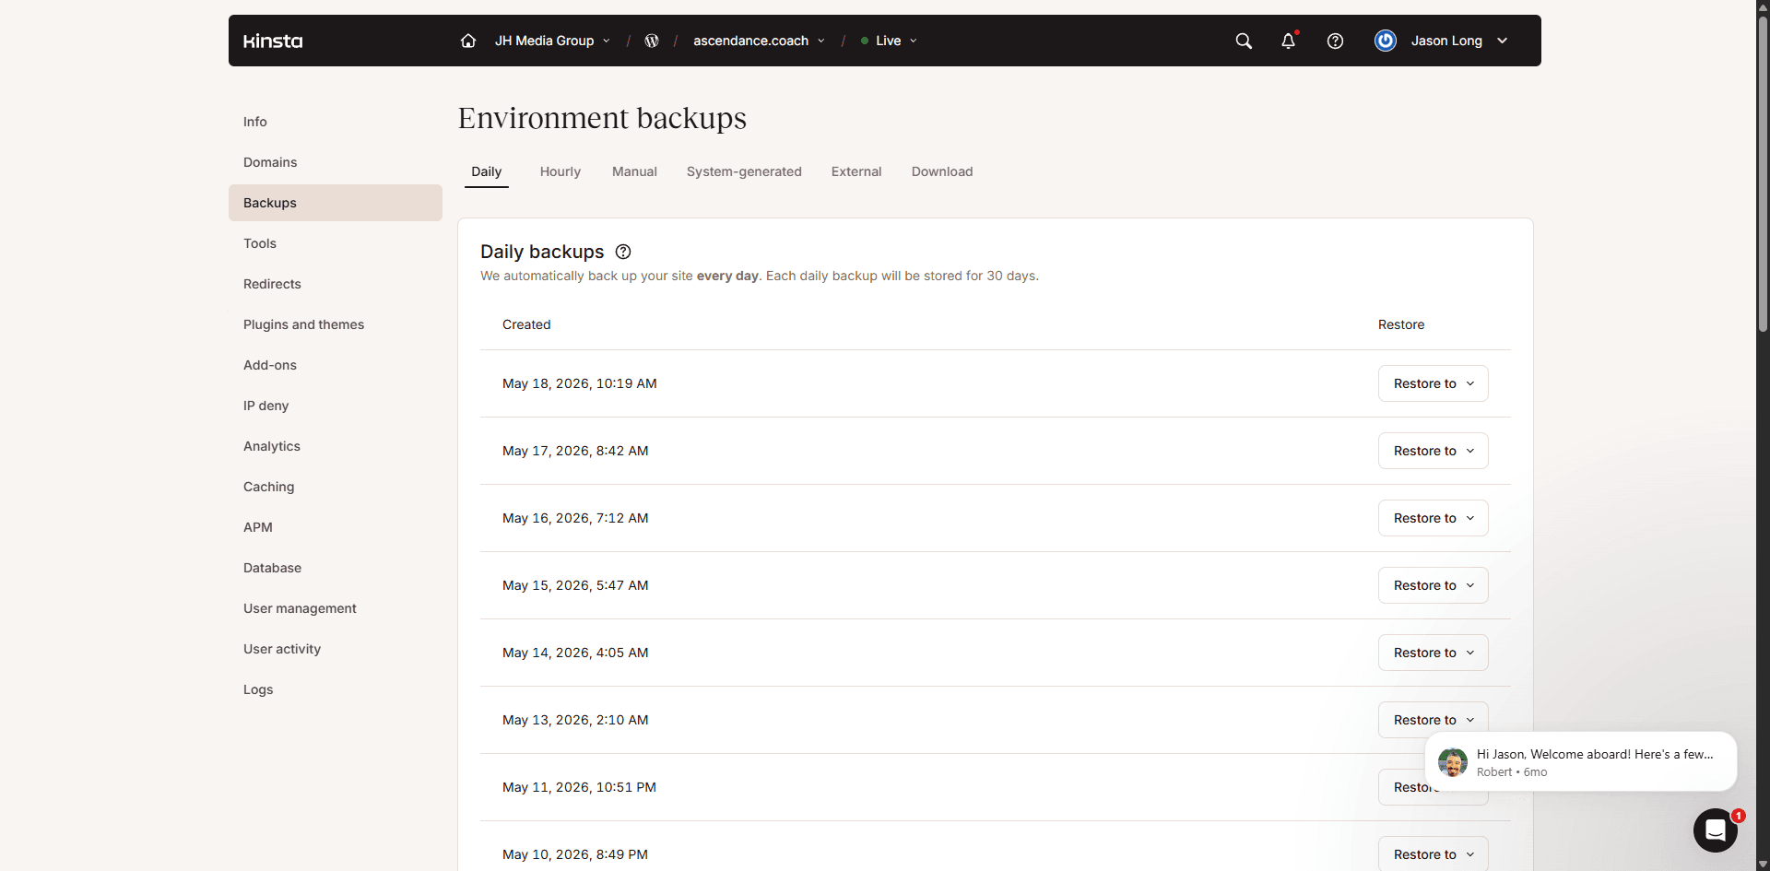Screen dimensions: 1770x871
Task: Select Backups in the sidebar
Action: tap(336, 203)
